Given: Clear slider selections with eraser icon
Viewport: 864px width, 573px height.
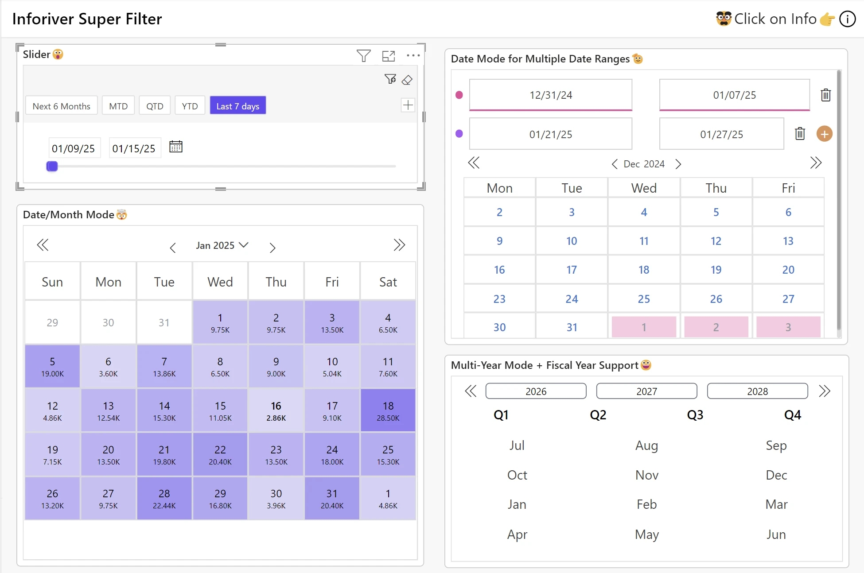Looking at the screenshot, I should tap(407, 80).
